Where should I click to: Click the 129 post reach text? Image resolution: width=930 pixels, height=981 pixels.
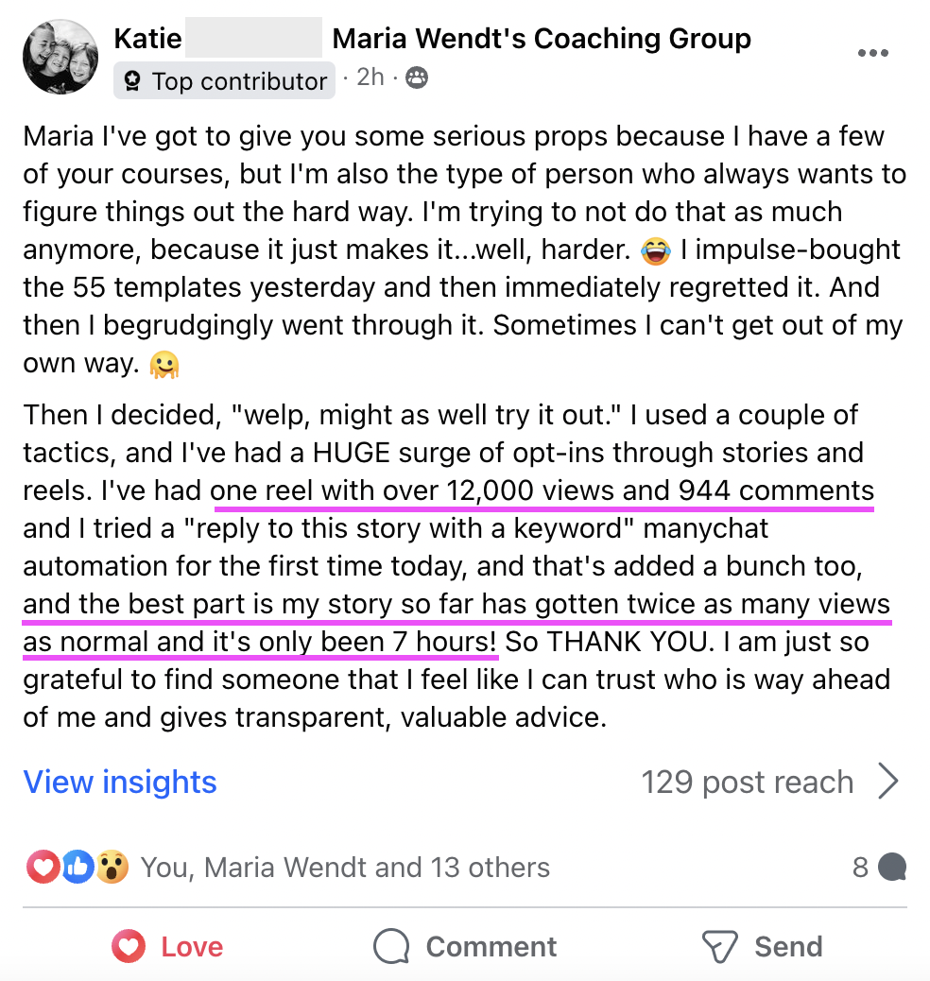point(747,783)
